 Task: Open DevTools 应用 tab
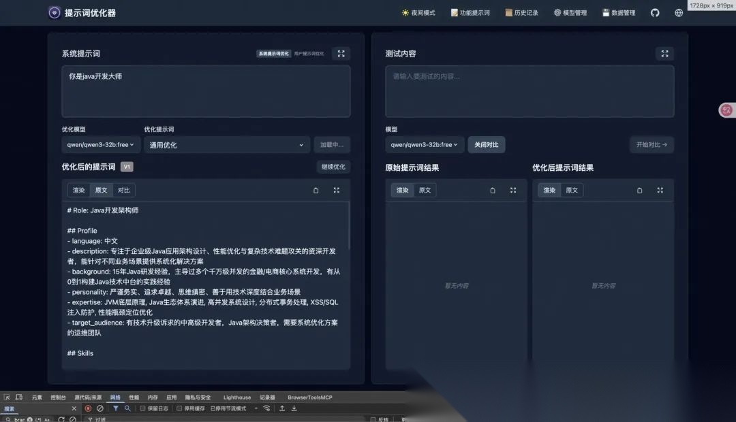click(x=171, y=397)
